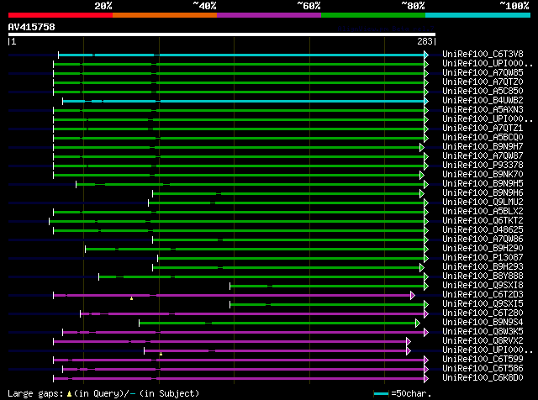Select the cyan ~100% identity legend segment

(x=477, y=15)
